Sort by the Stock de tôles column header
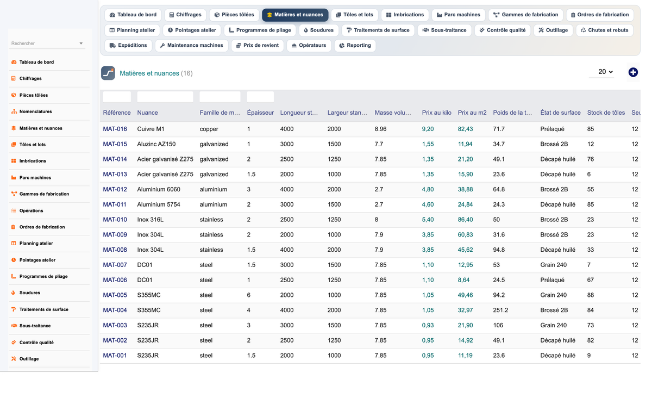 pyautogui.click(x=606, y=113)
